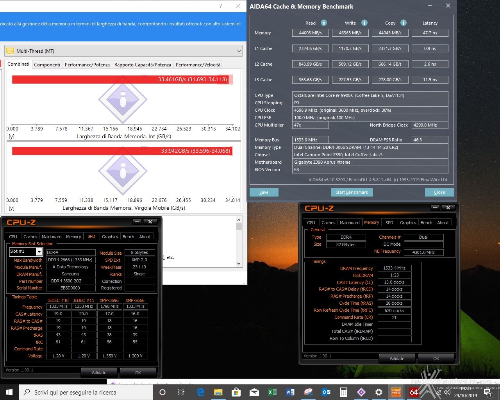500x400 pixels.
Task: Open the Slot #1 memory slot dropdown
Action: [39, 252]
